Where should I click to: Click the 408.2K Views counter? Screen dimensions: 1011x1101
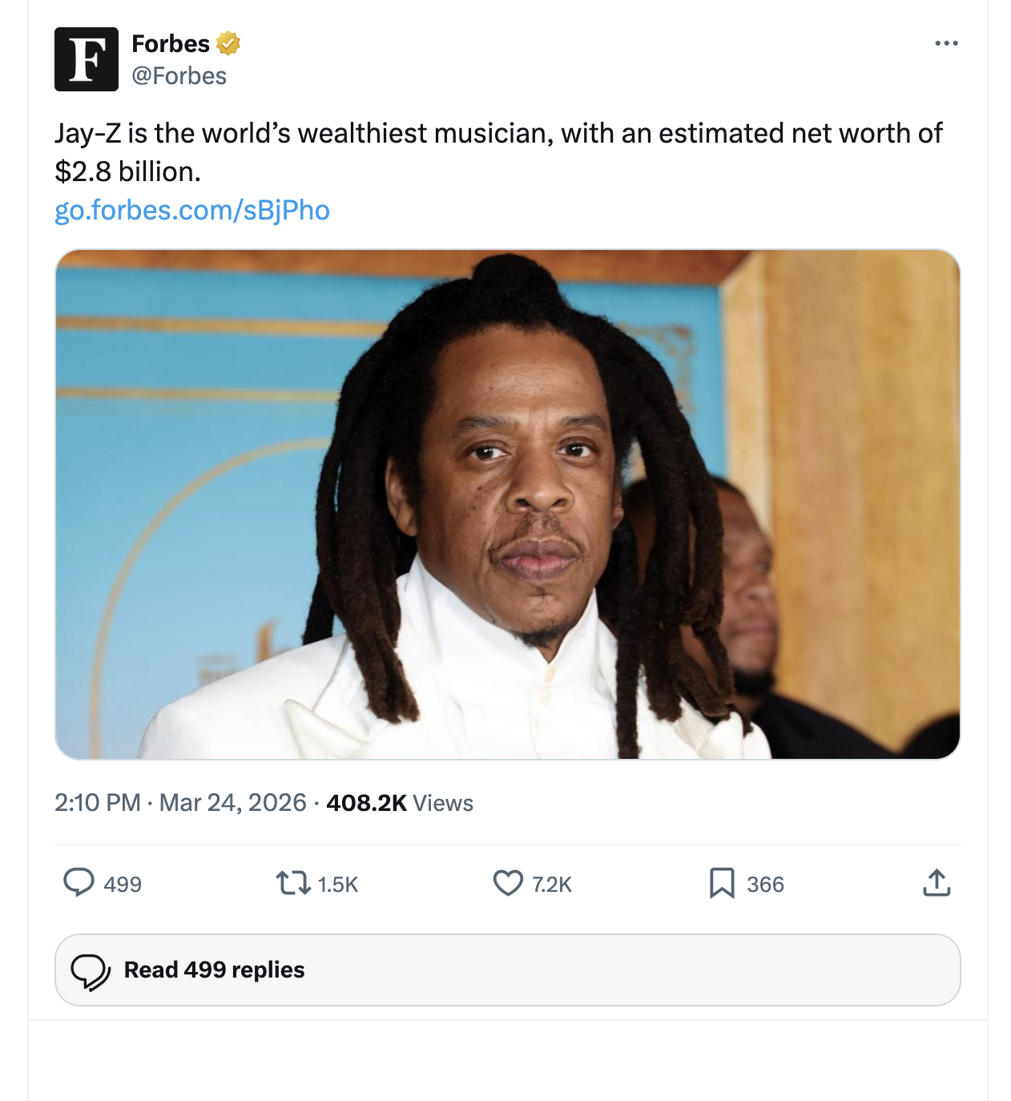(x=400, y=803)
